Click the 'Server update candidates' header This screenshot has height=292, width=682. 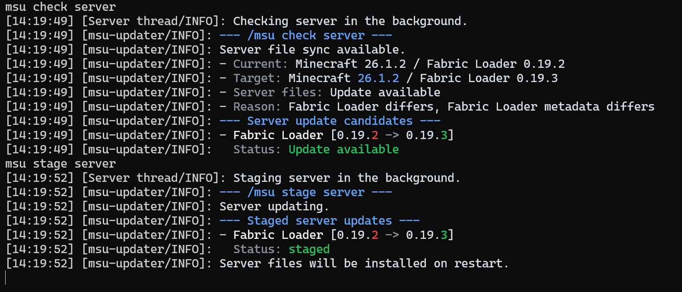(330, 121)
